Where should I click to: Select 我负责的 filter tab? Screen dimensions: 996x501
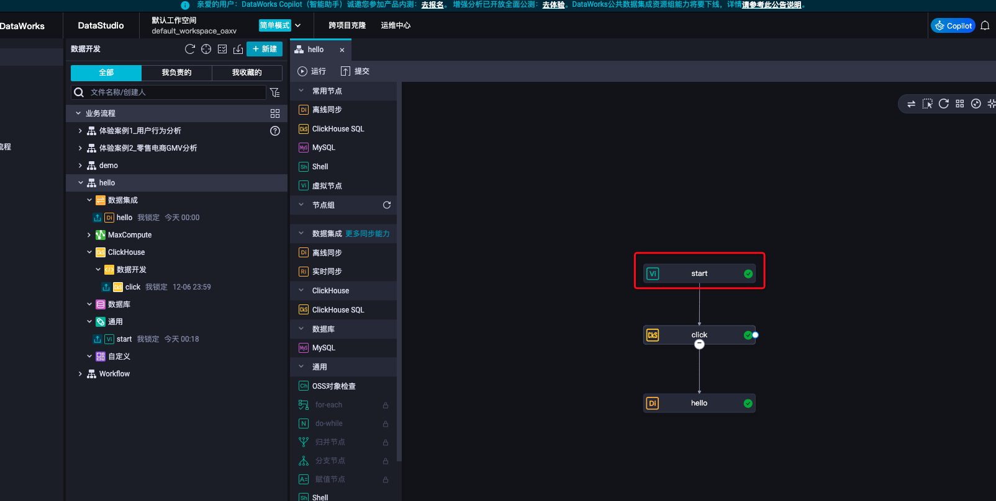coord(176,73)
